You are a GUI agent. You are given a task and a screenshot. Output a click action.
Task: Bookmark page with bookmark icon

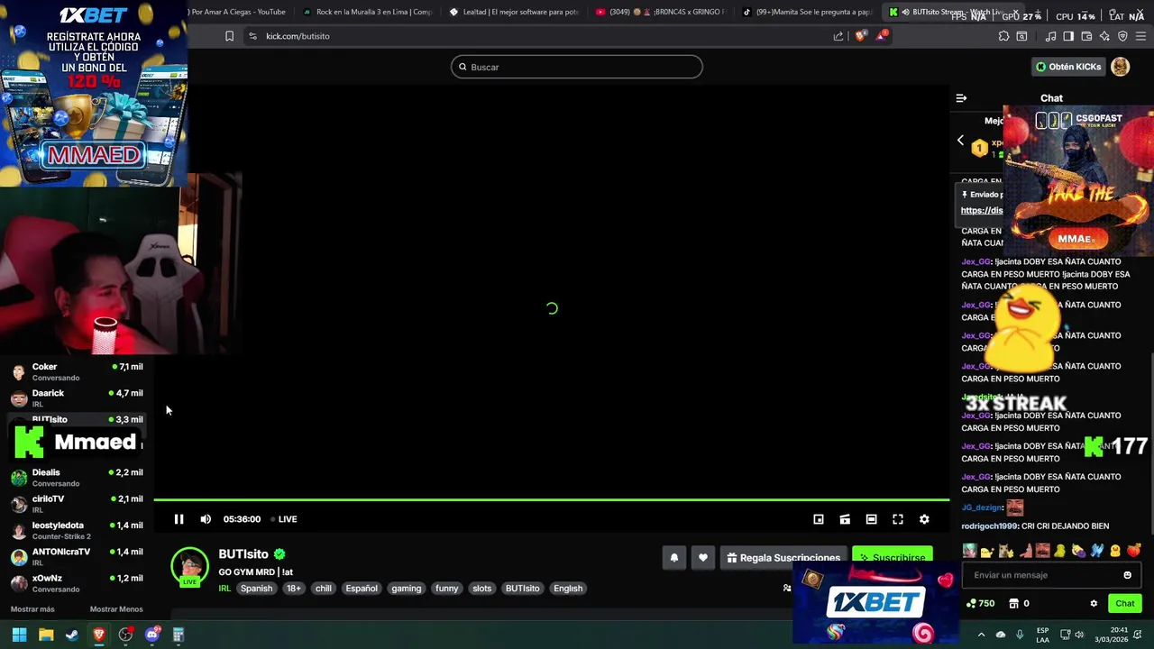[229, 36]
